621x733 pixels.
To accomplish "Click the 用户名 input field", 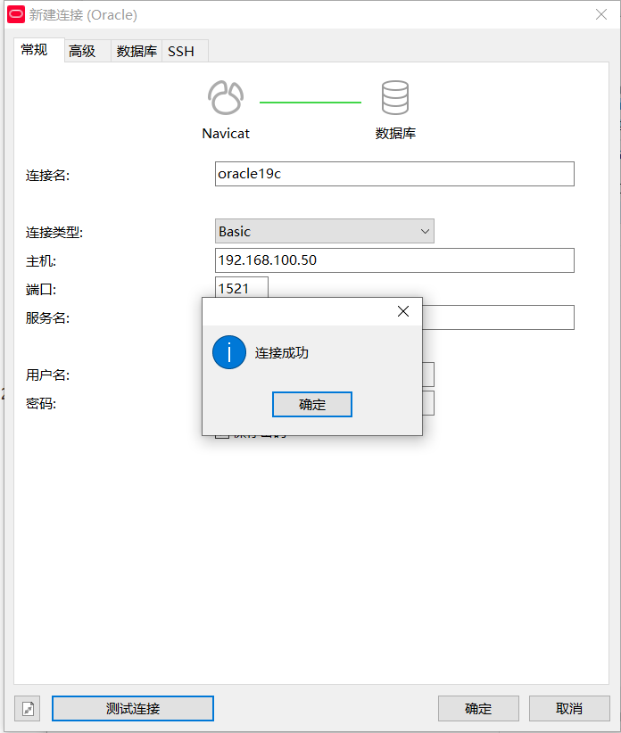I will (428, 375).
